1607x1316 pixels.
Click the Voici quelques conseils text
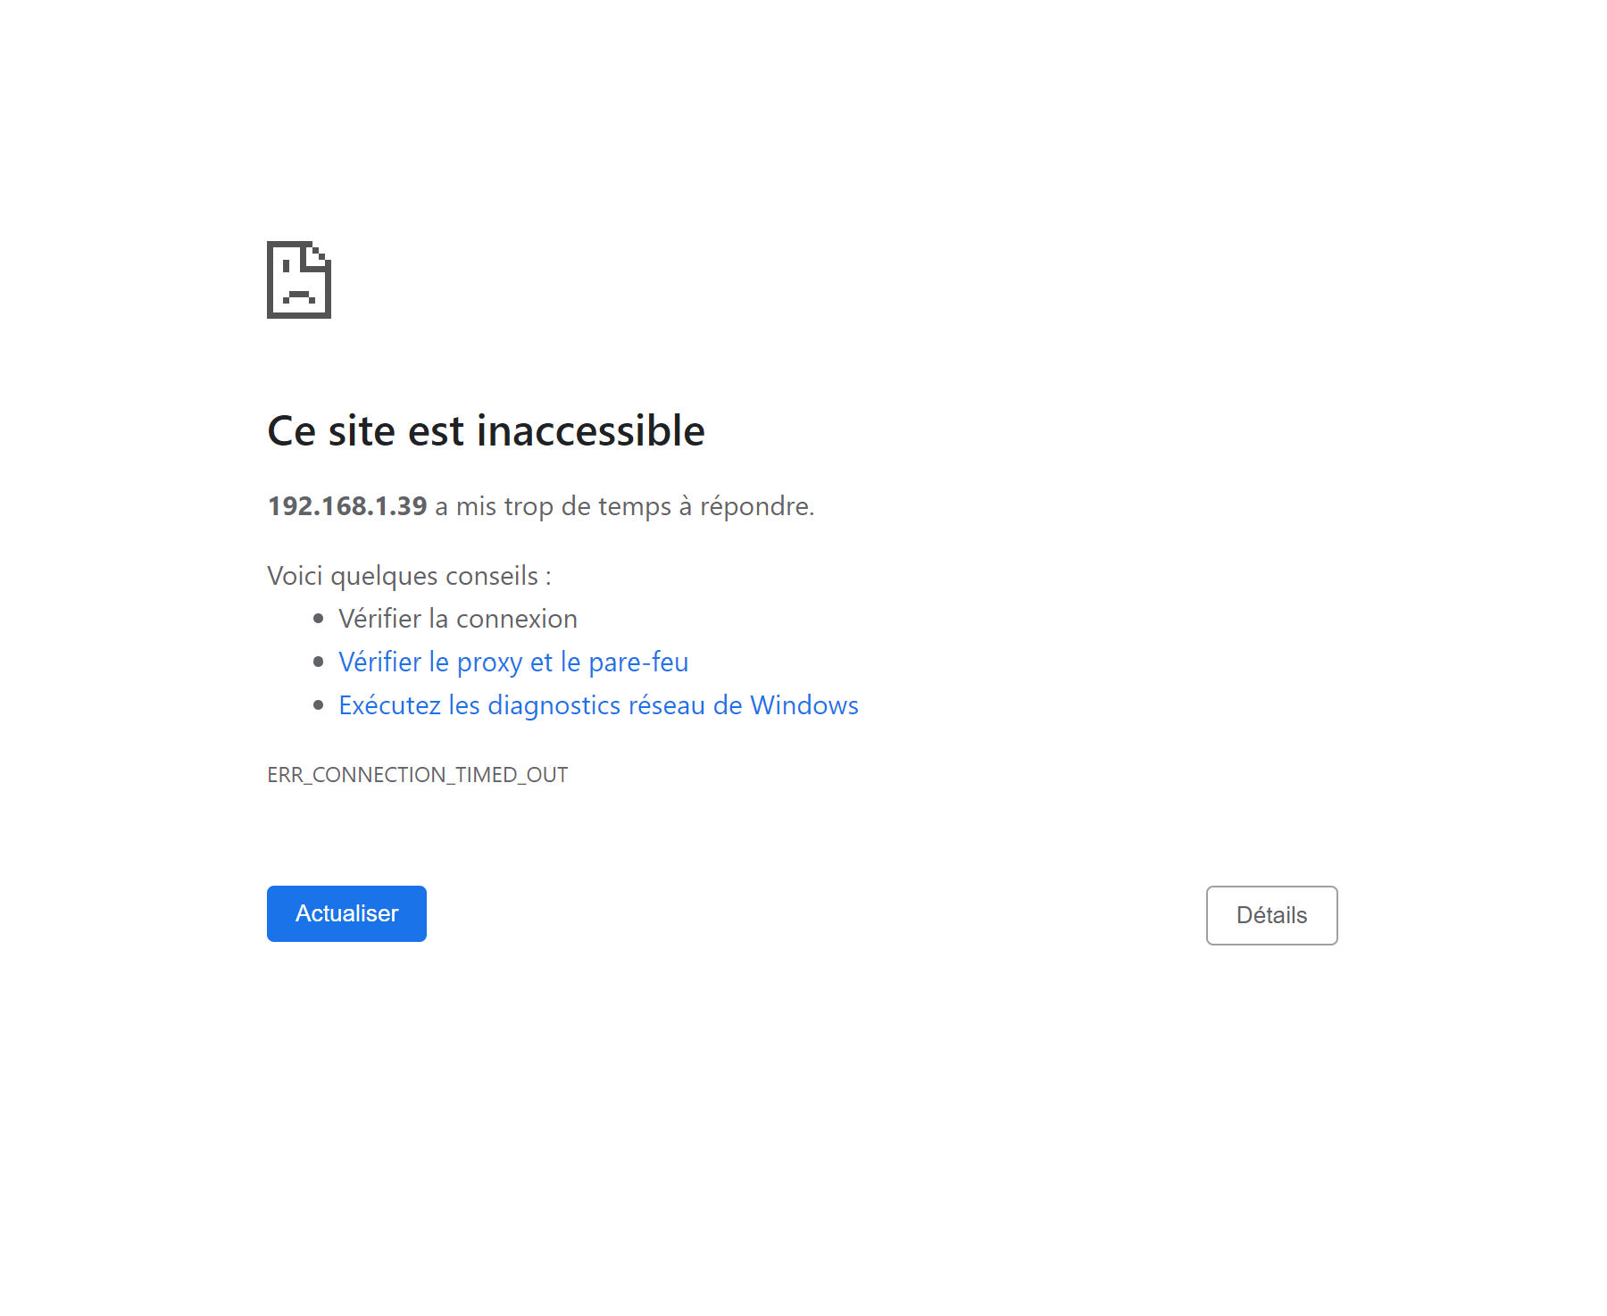click(x=409, y=576)
